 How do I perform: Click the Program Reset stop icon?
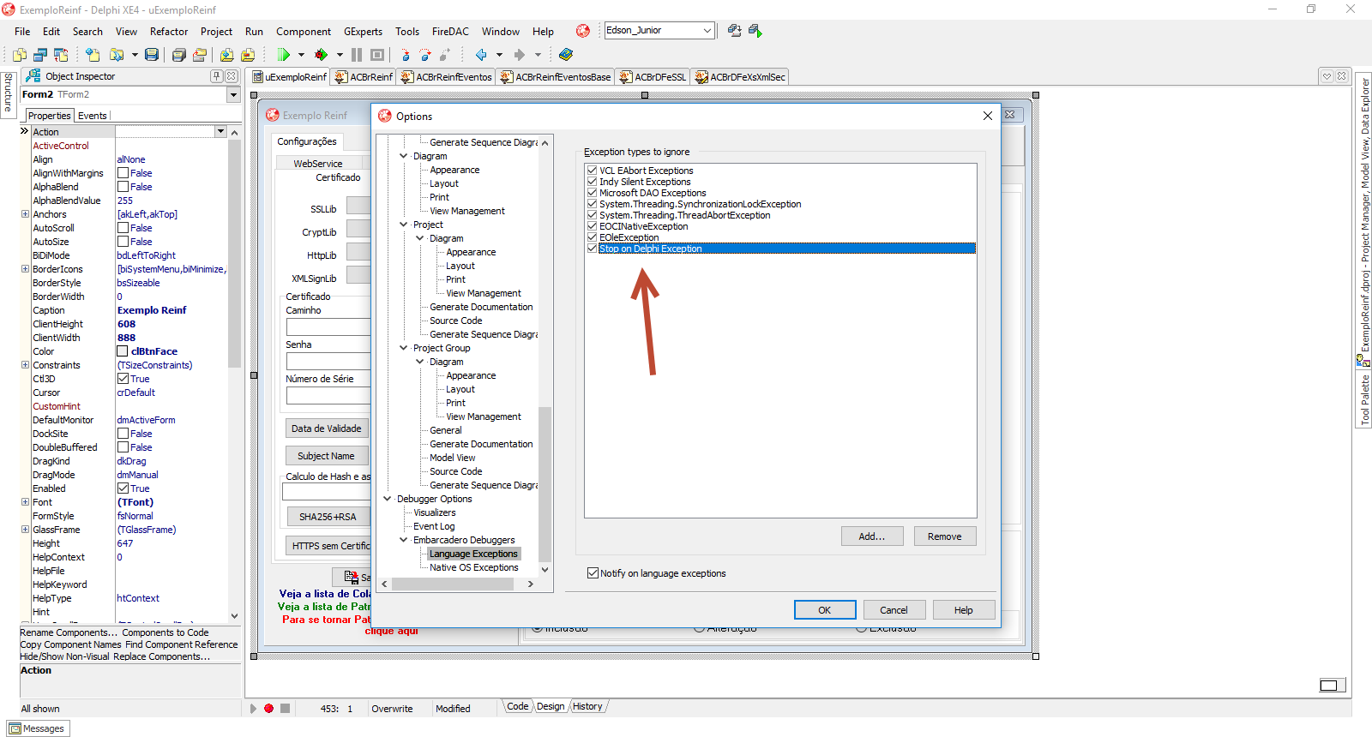(x=377, y=55)
